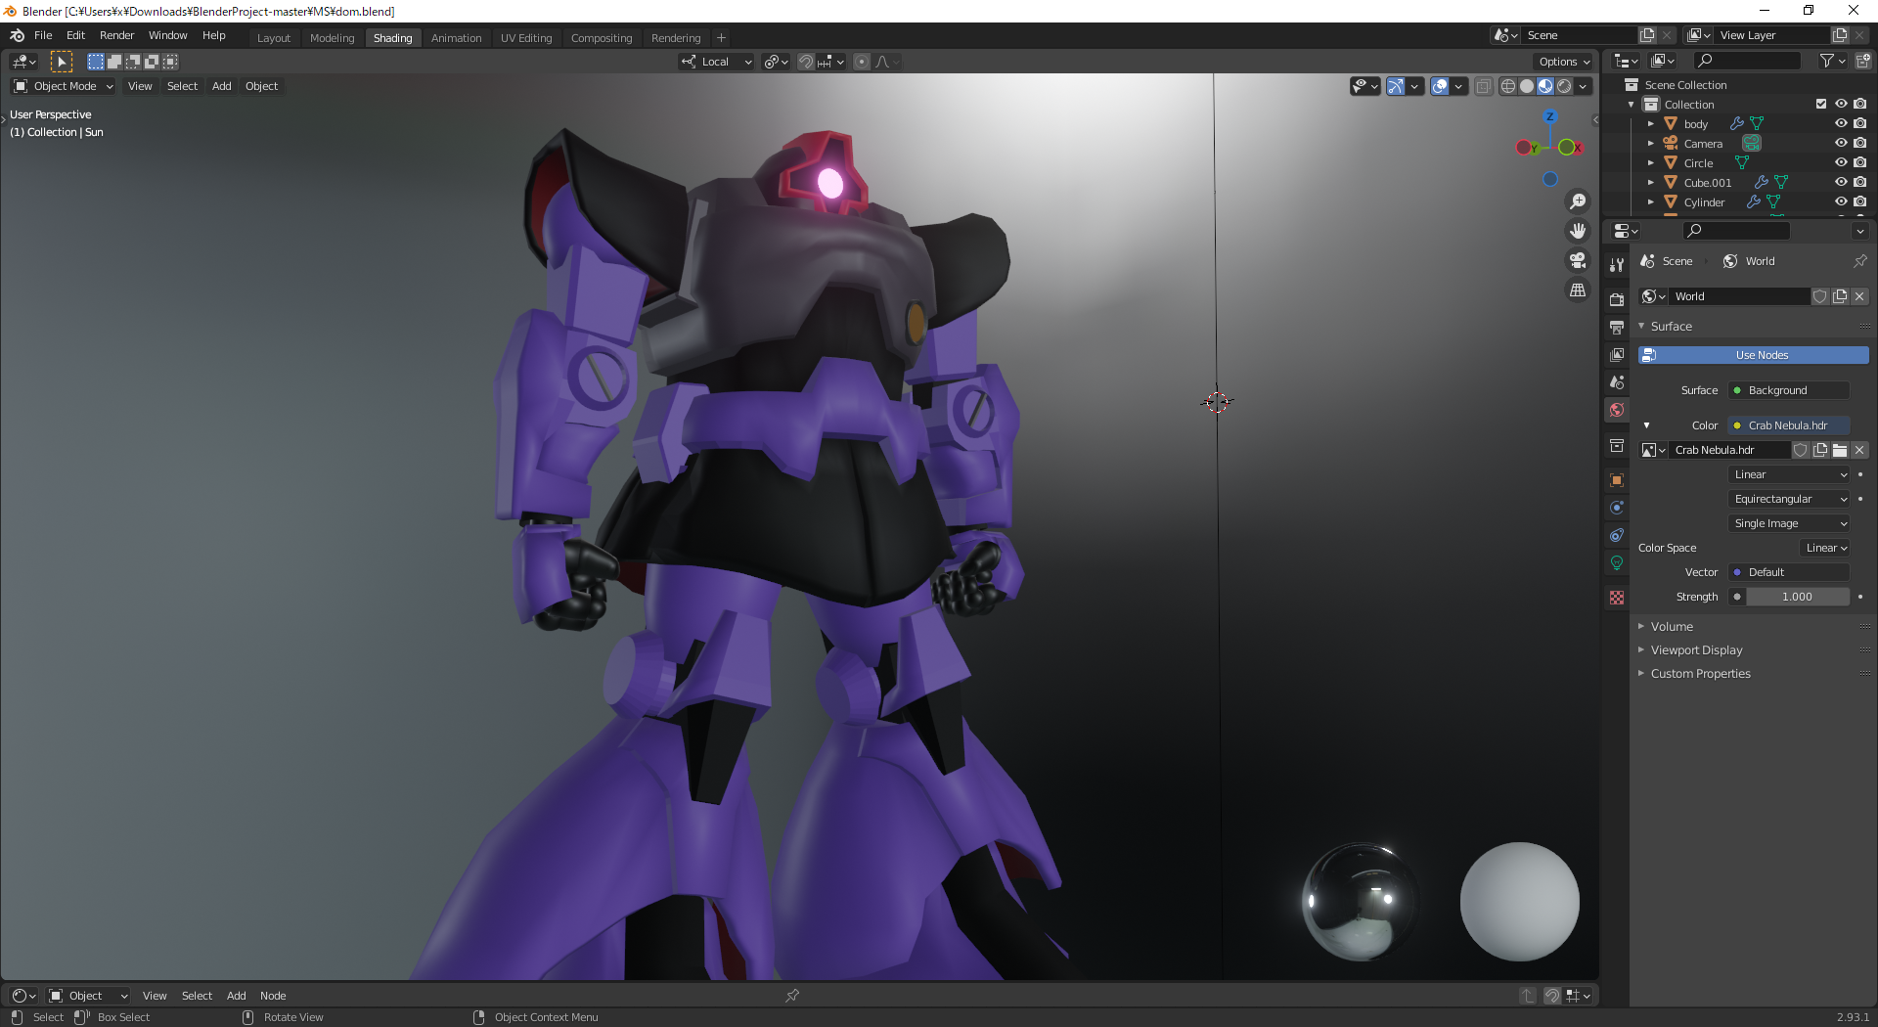The width and height of the screenshot is (1878, 1027).
Task: Switch to the UV Editing workspace tab
Action: point(525,37)
